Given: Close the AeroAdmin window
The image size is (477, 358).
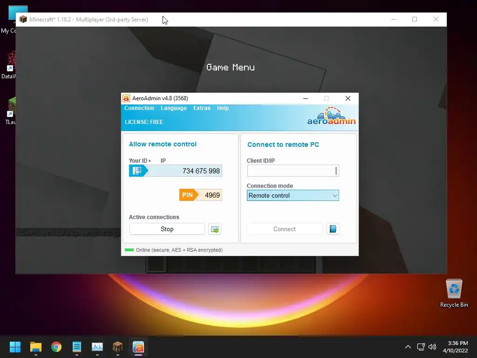Looking at the screenshot, I should pyautogui.click(x=348, y=98).
